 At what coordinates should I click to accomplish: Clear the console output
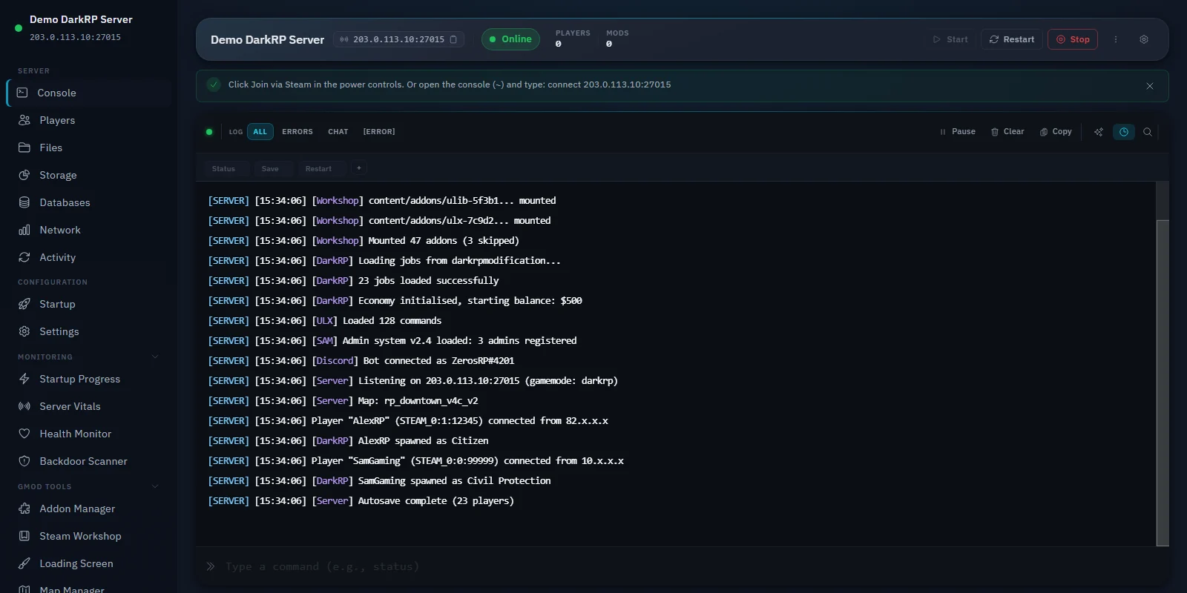tap(1007, 132)
